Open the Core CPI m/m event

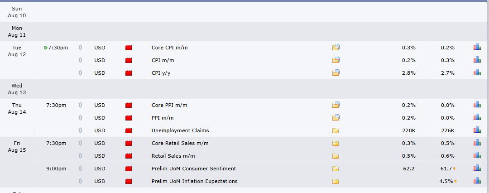click(x=170, y=48)
